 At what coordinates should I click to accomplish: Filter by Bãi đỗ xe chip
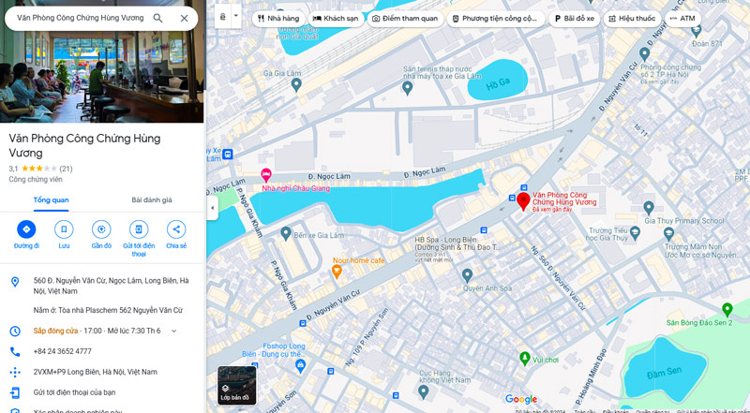574,19
